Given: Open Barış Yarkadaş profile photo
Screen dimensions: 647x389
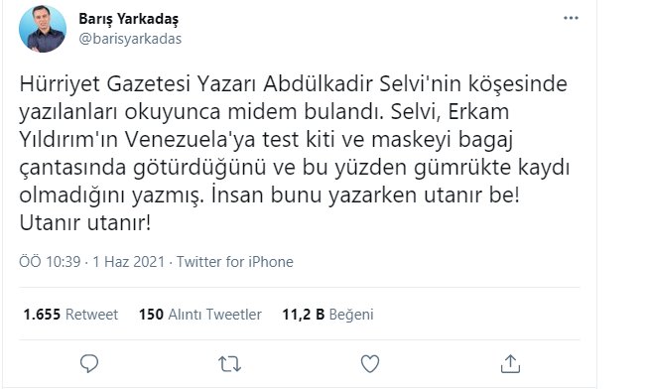Looking at the screenshot, I should click(43, 29).
